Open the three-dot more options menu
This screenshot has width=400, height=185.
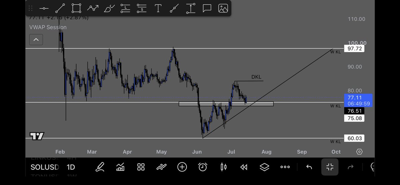coord(285,167)
